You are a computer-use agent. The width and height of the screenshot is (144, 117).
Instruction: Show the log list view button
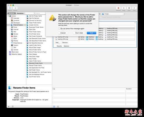pyautogui.click(x=54, y=106)
